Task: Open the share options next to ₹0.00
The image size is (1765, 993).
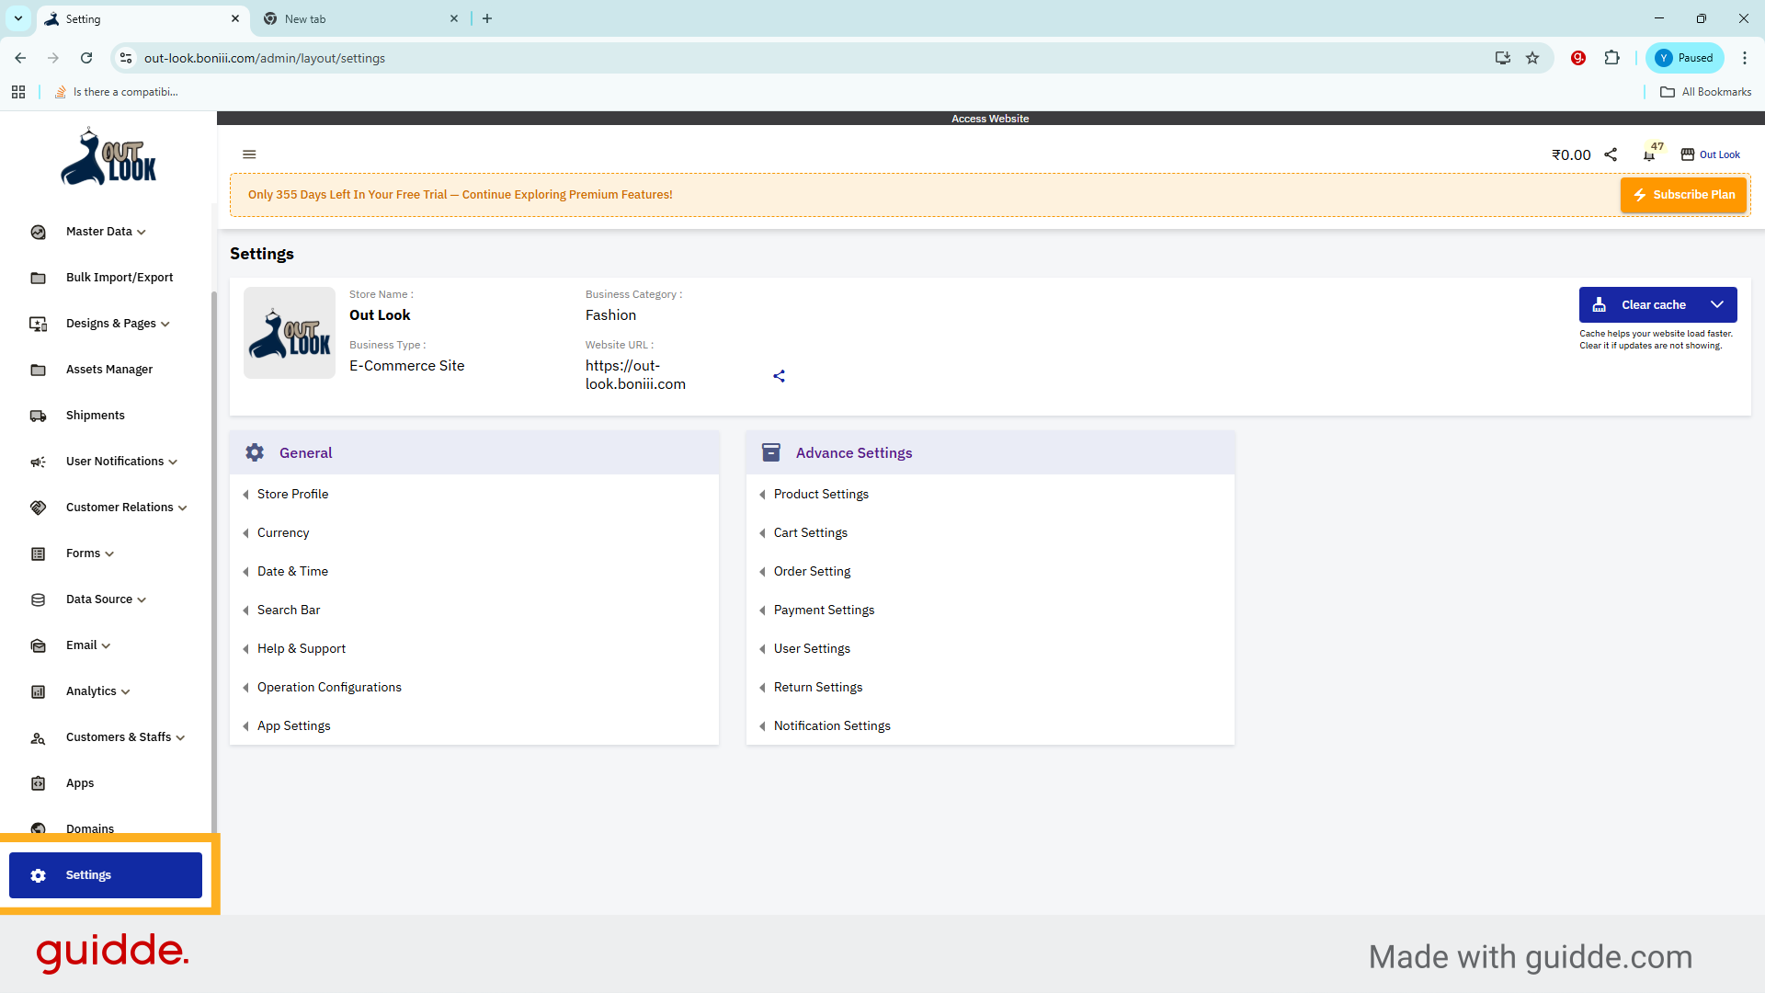Action: coord(1611,154)
